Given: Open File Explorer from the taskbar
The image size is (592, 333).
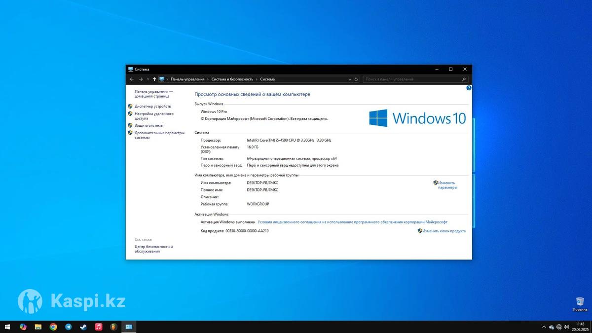Looking at the screenshot, I should [x=38, y=327].
